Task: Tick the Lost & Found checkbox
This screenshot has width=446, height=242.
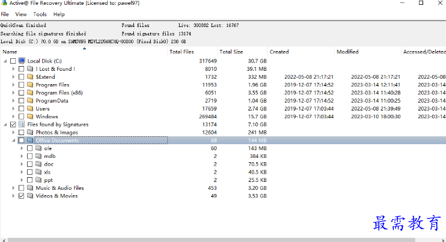Action: tap(21, 68)
